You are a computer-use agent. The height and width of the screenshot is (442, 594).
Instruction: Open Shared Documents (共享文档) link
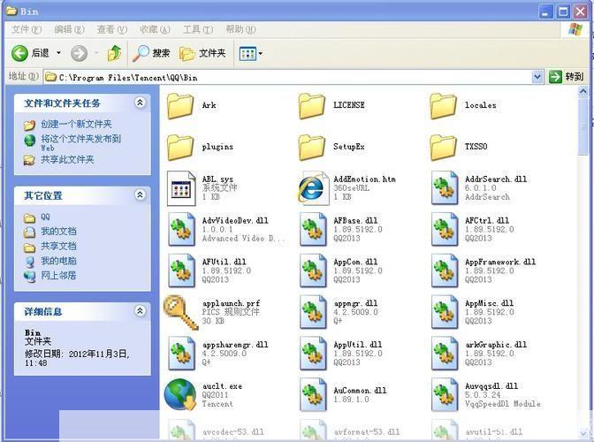click(x=58, y=246)
